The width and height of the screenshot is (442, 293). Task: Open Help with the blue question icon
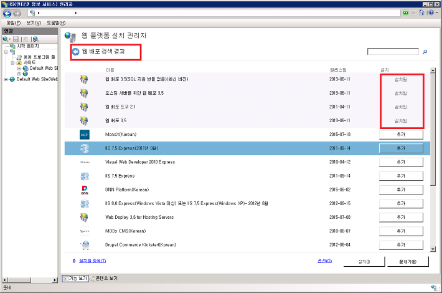pos(431,12)
